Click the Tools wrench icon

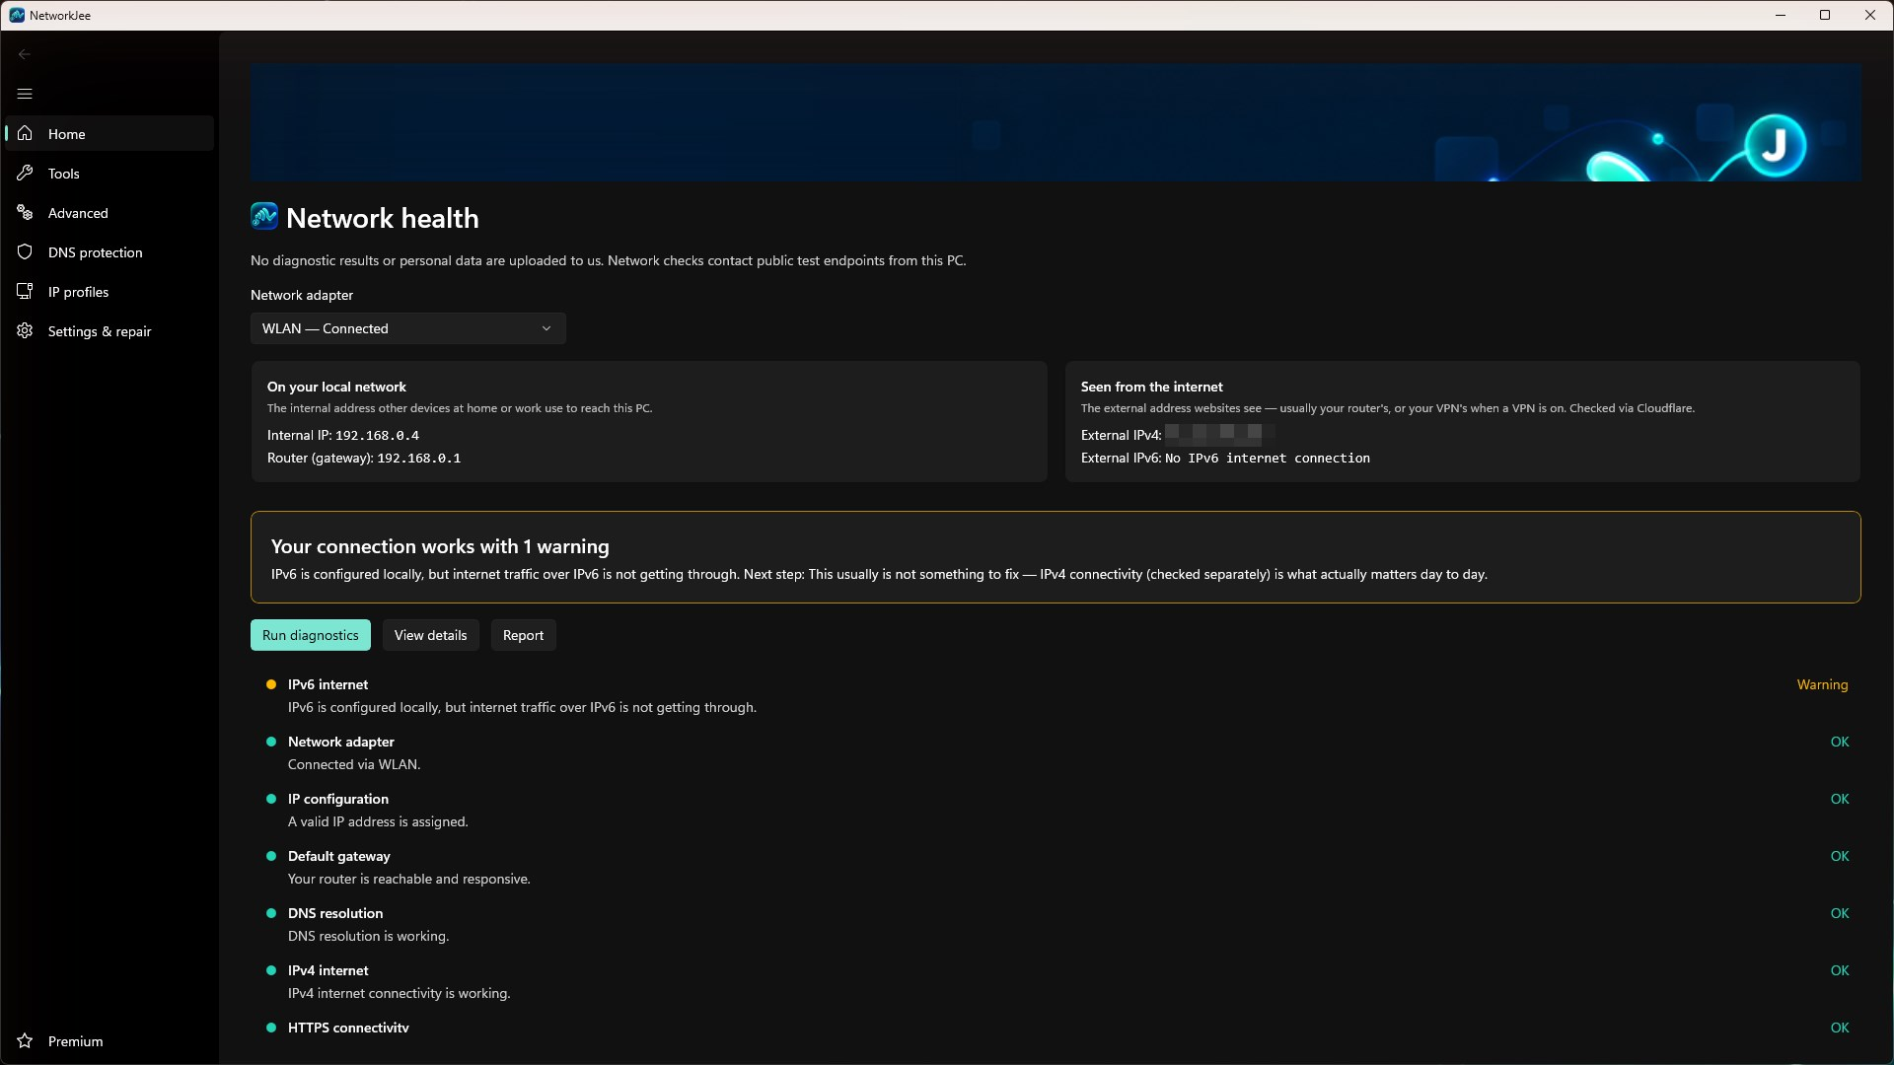26,173
